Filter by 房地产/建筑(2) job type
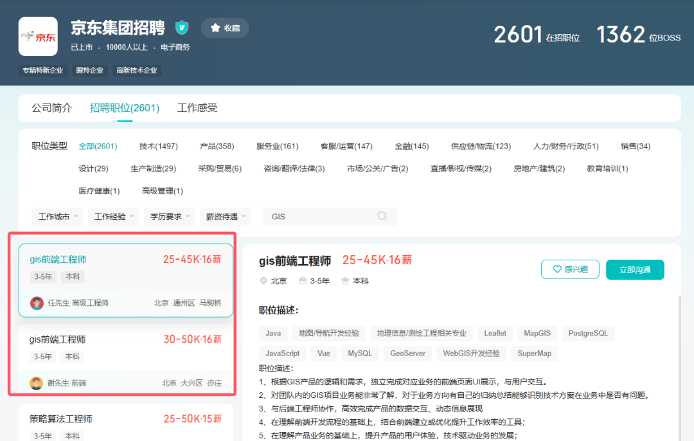Image resolution: width=694 pixels, height=441 pixels. 539,168
